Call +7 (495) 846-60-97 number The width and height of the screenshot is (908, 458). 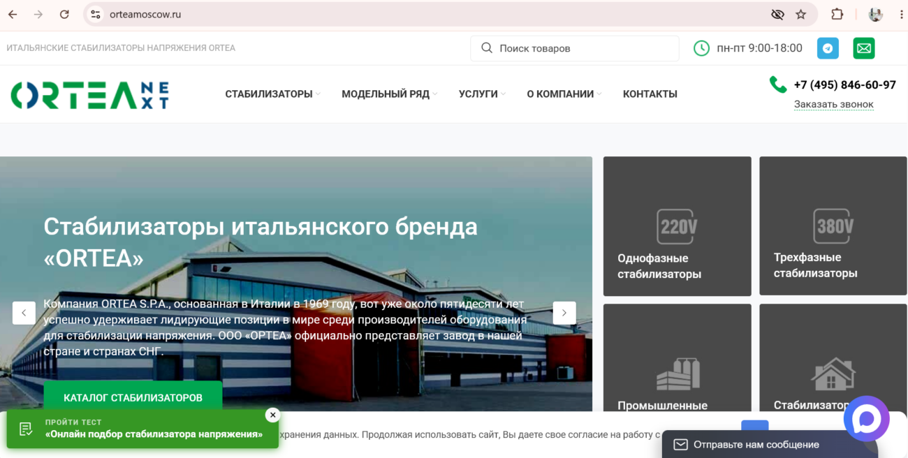point(844,85)
